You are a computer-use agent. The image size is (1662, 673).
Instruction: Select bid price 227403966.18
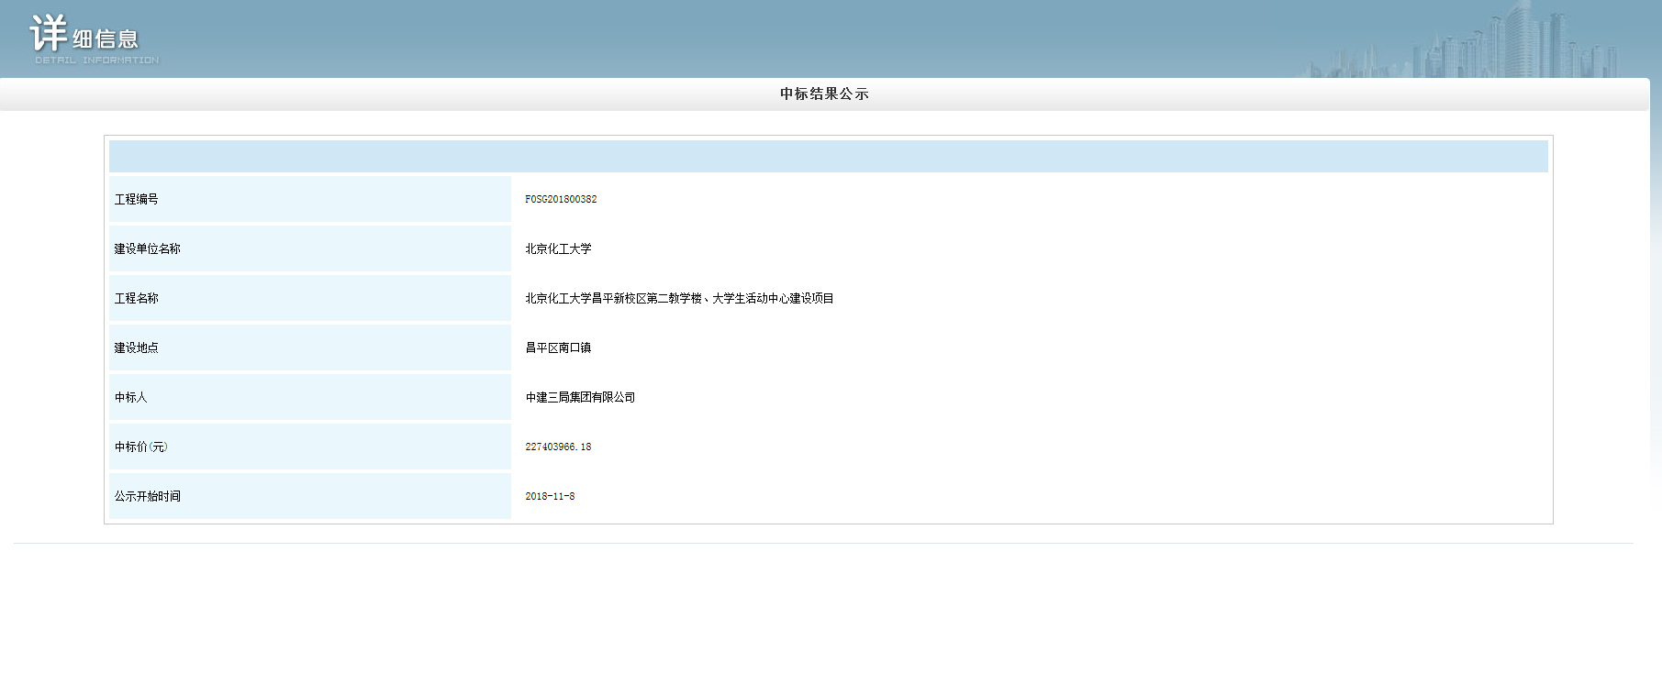coord(558,447)
